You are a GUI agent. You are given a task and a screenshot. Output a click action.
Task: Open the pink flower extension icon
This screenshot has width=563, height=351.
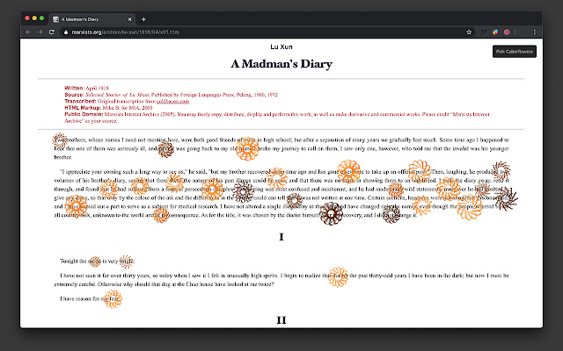(x=507, y=32)
